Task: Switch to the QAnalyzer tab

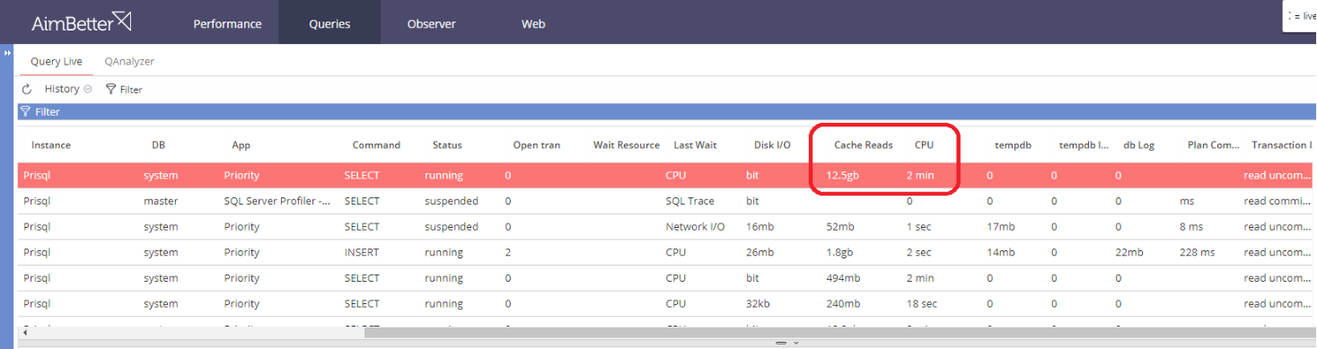Action: pos(130,62)
